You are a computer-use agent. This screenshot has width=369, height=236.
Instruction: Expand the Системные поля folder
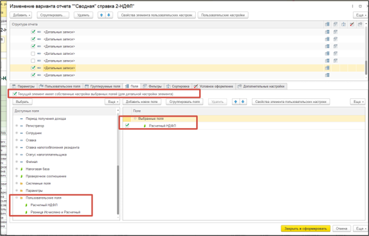[17, 184]
